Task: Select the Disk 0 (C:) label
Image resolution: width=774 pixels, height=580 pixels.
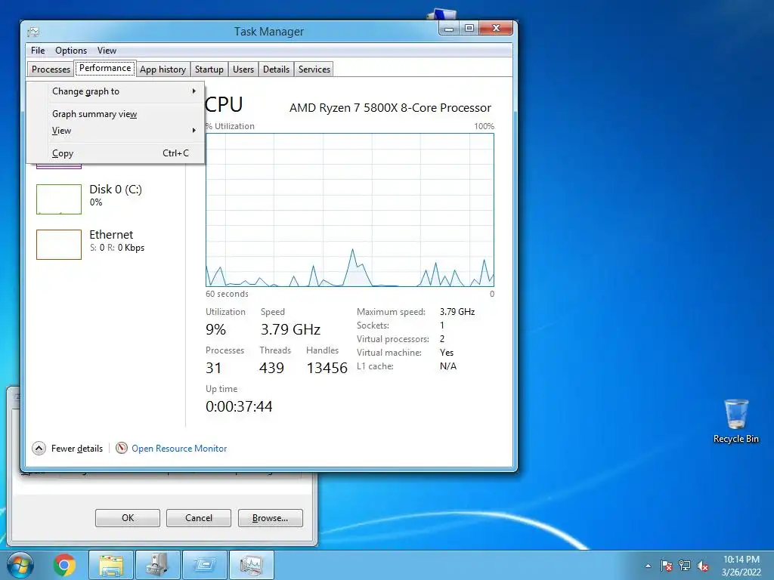Action: [116, 190]
